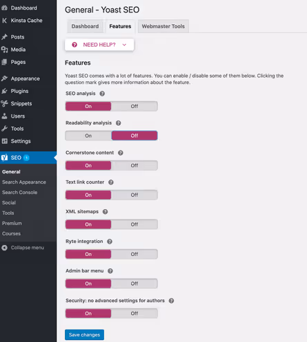Open Tools under SEO submenu
The height and width of the screenshot is (342, 307).
tap(8, 213)
